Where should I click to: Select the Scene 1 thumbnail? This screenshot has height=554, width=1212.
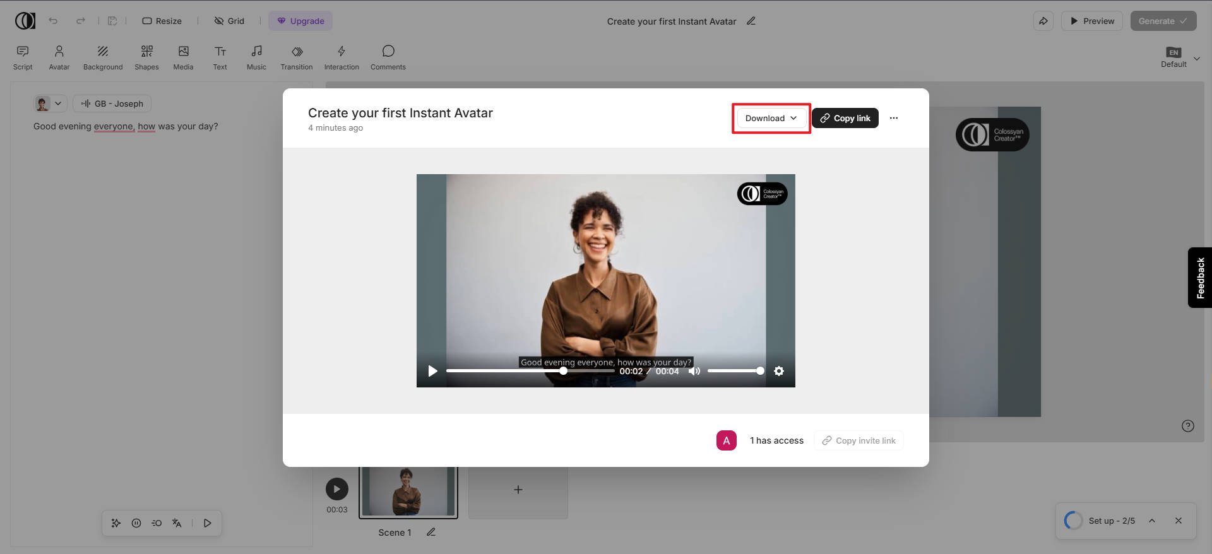[x=408, y=492]
